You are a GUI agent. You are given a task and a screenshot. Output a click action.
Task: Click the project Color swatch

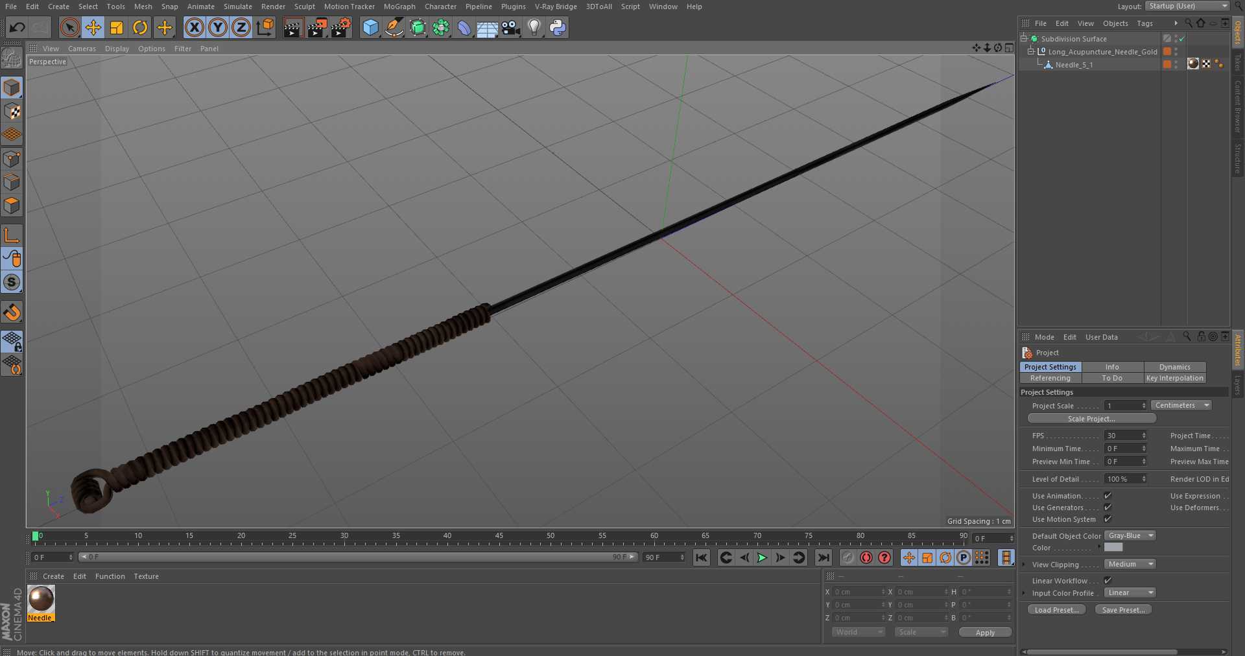point(1113,547)
